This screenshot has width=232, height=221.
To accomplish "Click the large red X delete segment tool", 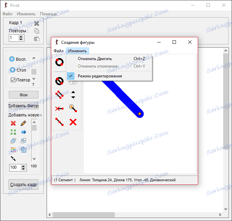I will tap(73, 122).
